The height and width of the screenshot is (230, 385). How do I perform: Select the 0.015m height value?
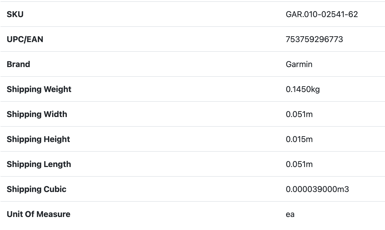click(x=299, y=139)
